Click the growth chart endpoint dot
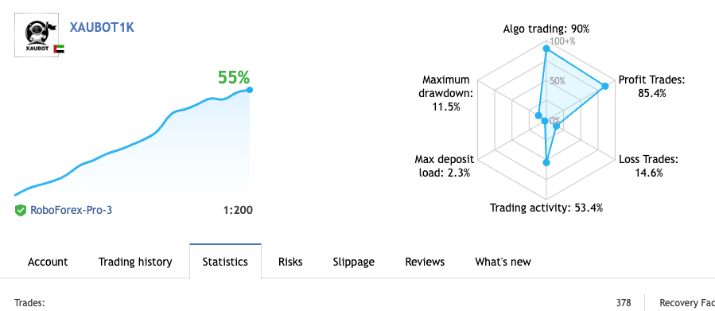Viewport: 715px width, 311px height. coord(250,90)
